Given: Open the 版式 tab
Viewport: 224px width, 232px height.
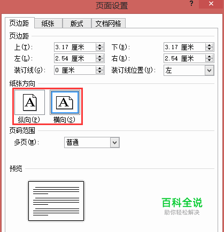Looking at the screenshot, I should click(77, 24).
